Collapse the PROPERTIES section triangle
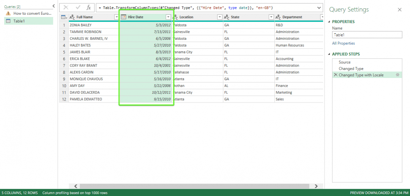410x196 pixels. pos(330,22)
